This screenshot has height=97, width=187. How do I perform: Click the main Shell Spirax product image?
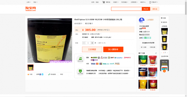[50, 40]
